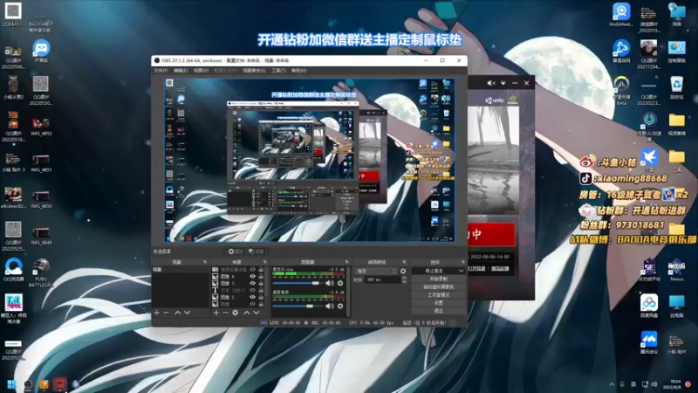The image size is (698, 393).
Task: Click the 启动虚拟摄像机 button
Action: coord(439,286)
